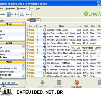
Task: Select result Musical - Rent - 525600 Minutes
Action: click(x=60, y=36)
